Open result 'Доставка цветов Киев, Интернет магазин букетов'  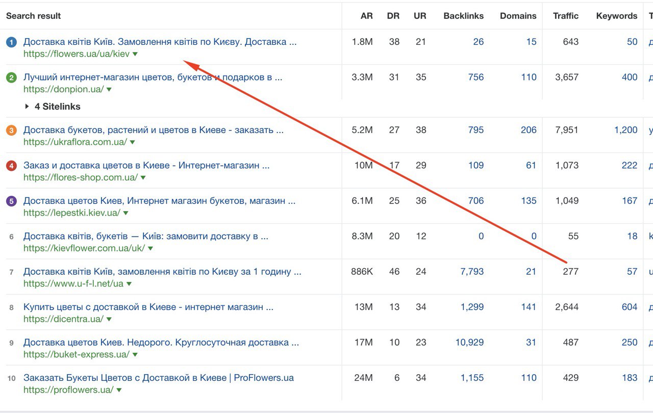point(159,201)
